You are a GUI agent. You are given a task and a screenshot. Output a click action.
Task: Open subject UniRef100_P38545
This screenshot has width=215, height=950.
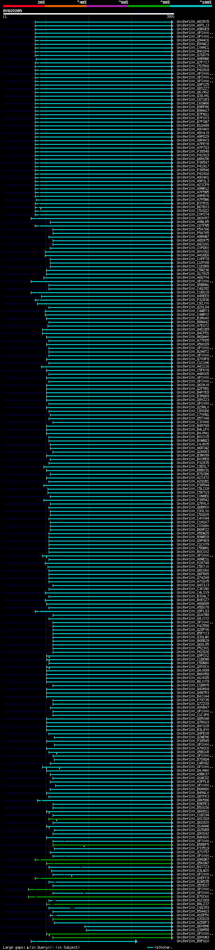click(192, 741)
